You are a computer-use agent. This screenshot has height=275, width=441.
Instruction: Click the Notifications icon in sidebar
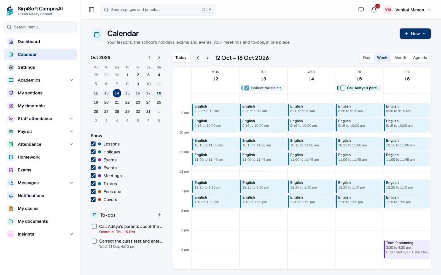tap(11, 196)
